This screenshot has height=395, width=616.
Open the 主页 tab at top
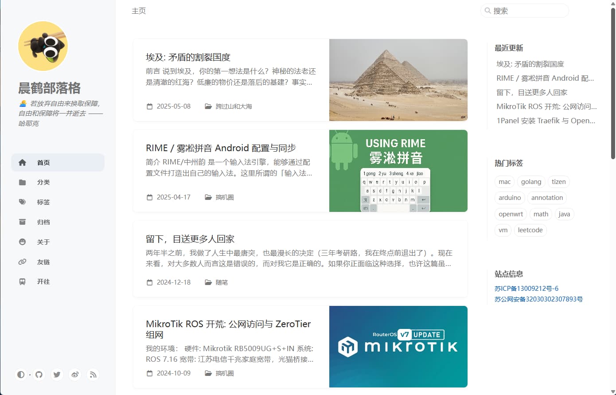[x=138, y=11]
